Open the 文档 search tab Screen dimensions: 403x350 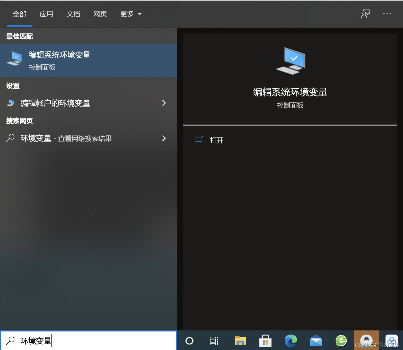(x=73, y=14)
